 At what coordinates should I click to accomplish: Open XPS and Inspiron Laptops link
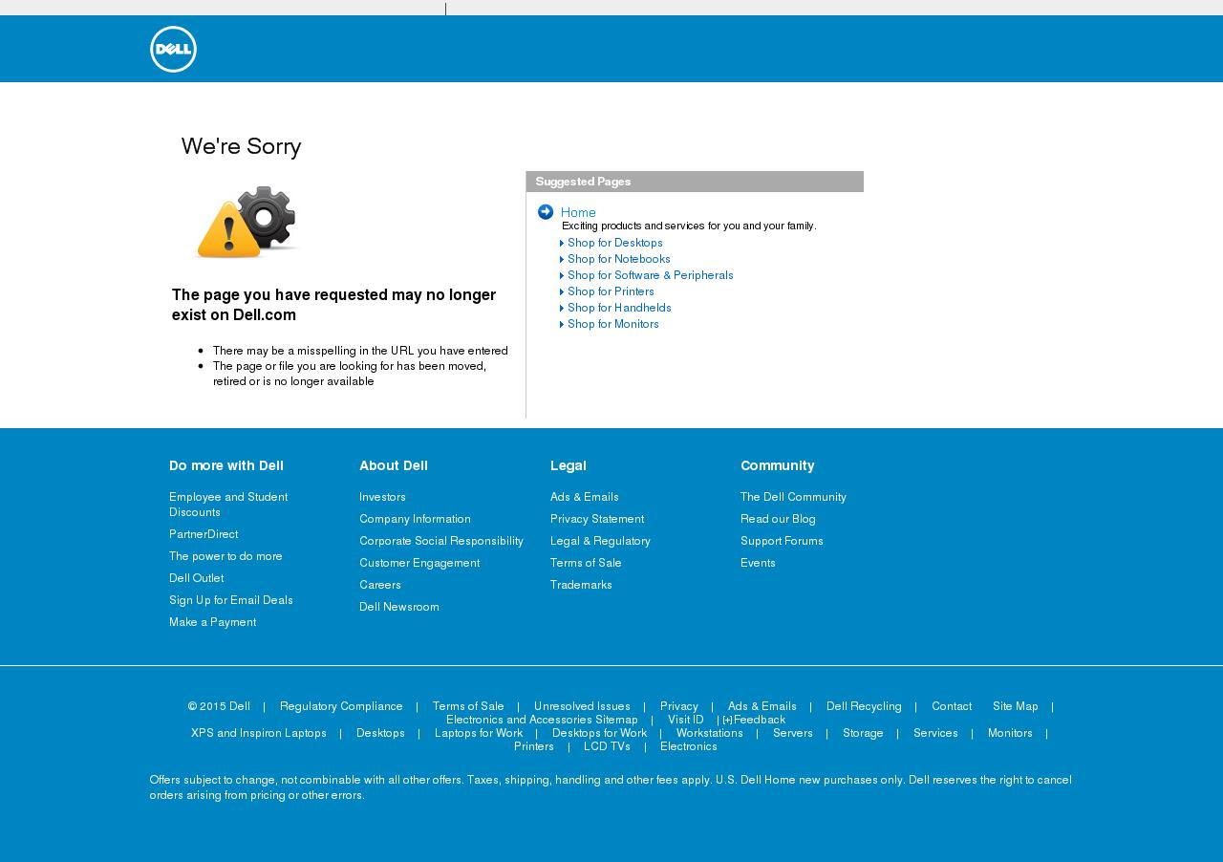point(259,733)
